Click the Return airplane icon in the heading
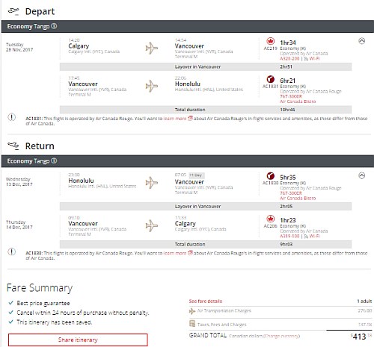The width and height of the screenshot is (374, 347). point(13,146)
